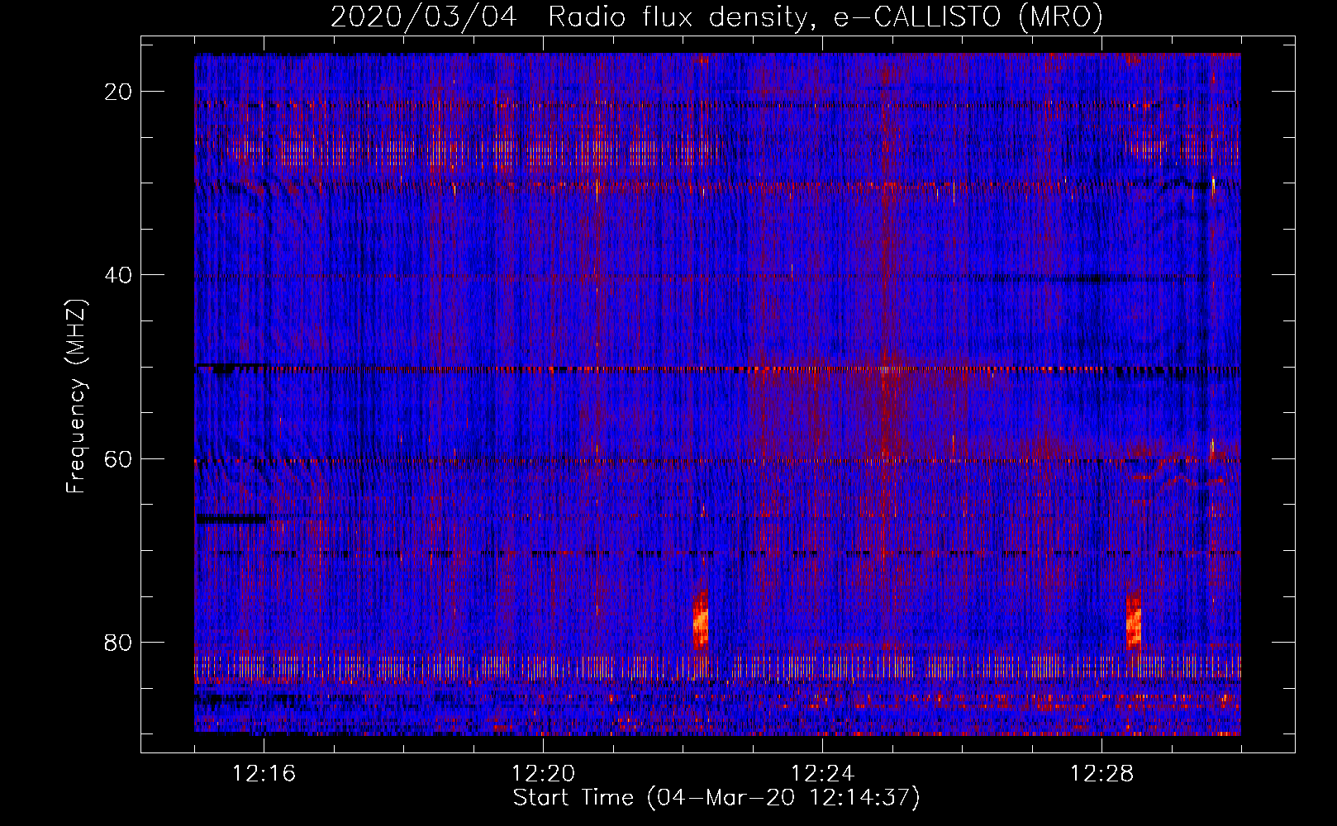Click the 'Start Time (04-Mar-20 12:14:37)' axis label

click(x=716, y=798)
